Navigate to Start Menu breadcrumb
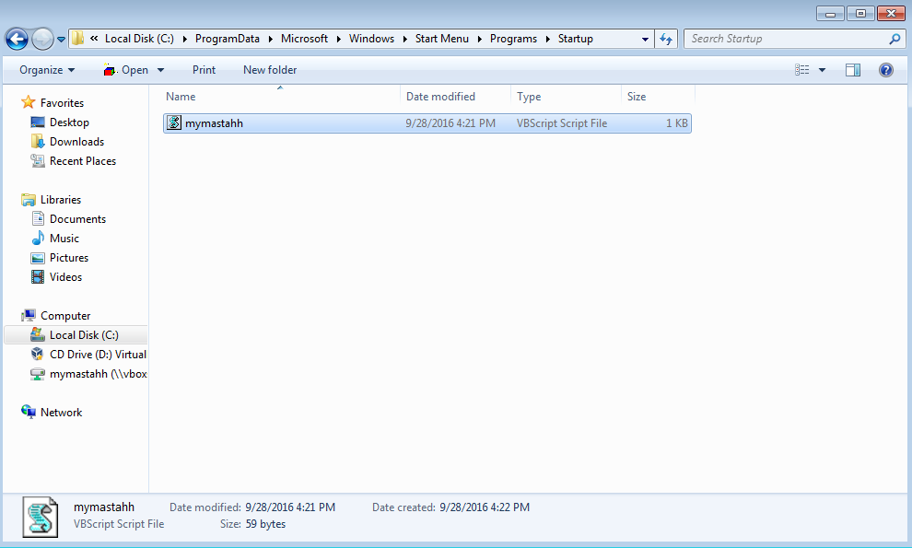The height and width of the screenshot is (548, 912). pos(442,39)
